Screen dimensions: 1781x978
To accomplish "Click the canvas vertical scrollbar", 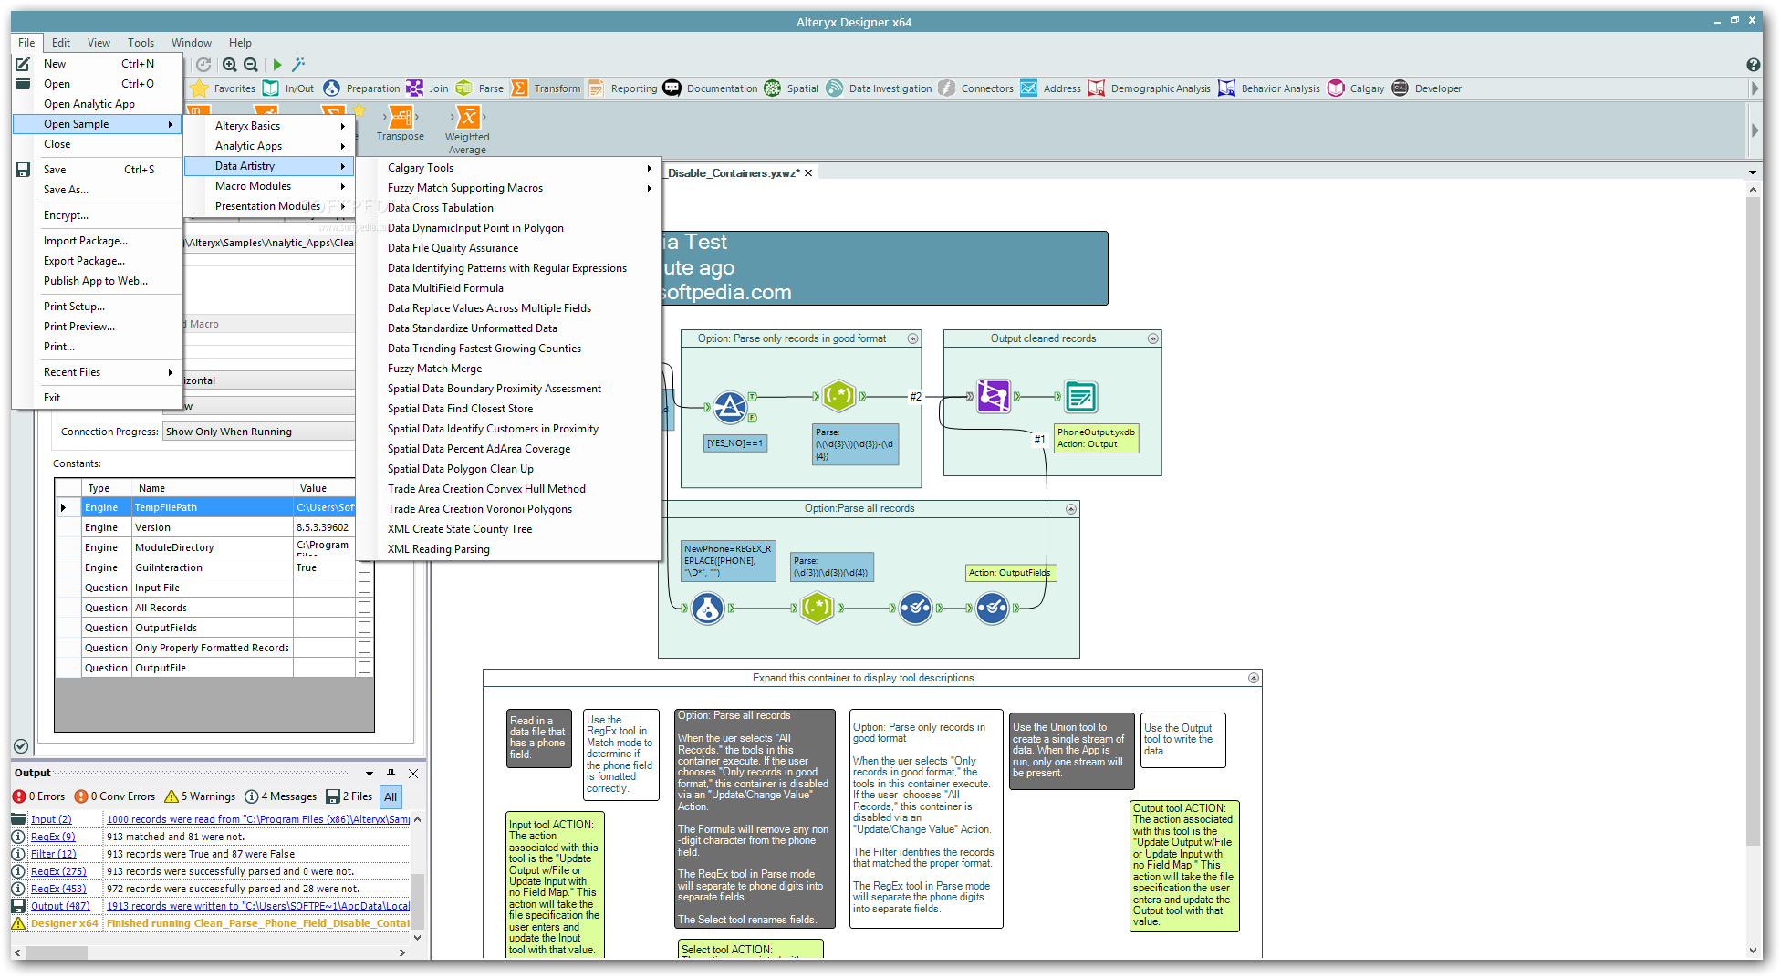I will tap(1753, 520).
